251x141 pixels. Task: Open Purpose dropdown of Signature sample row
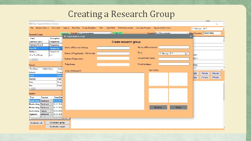tap(52, 114)
